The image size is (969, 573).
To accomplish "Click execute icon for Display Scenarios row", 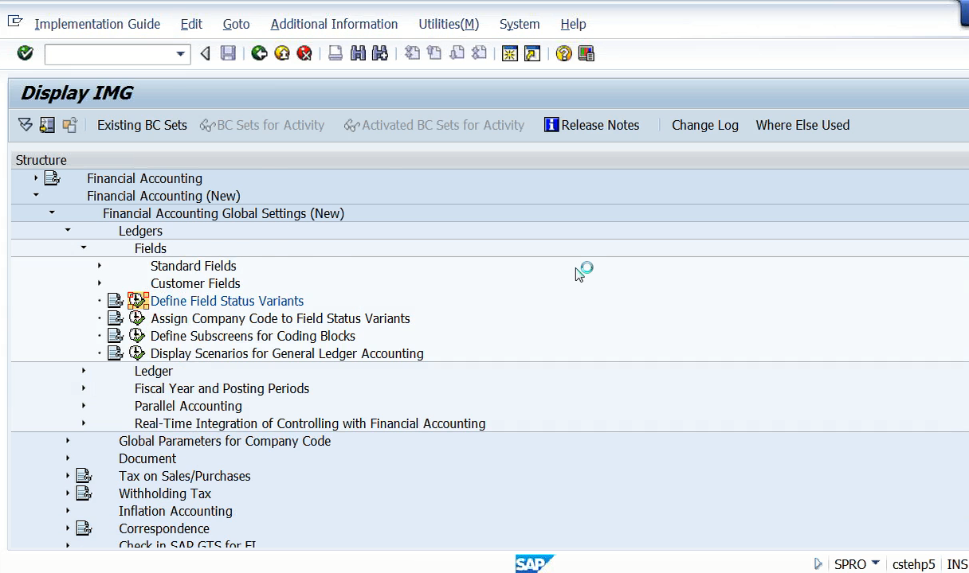I will (137, 353).
